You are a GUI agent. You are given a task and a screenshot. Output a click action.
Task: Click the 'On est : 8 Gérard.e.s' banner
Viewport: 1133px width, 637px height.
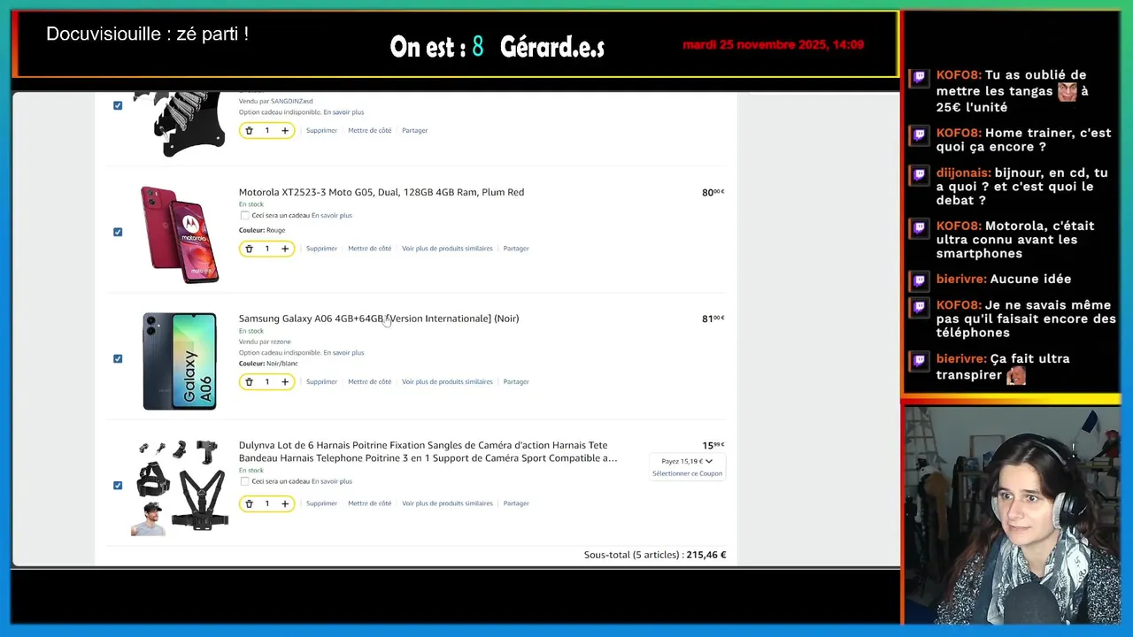[x=497, y=47]
